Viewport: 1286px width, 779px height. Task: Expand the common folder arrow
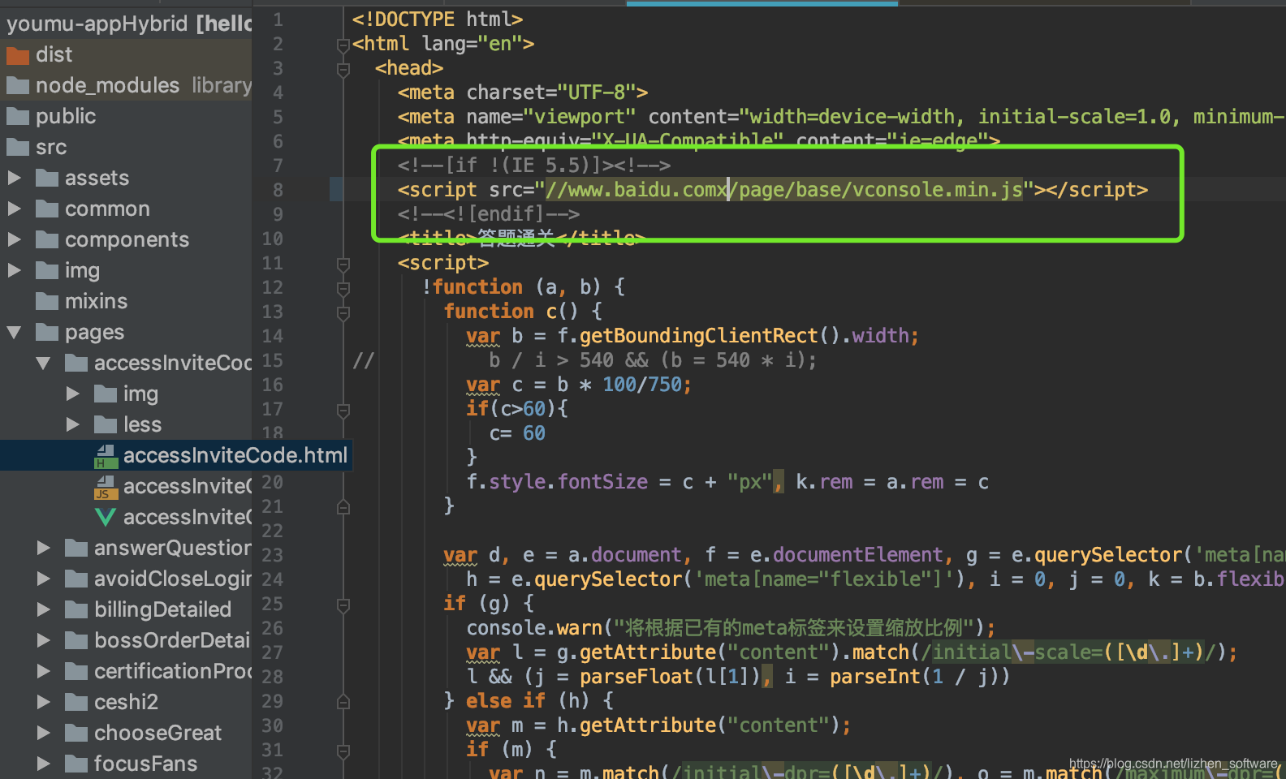pos(14,209)
